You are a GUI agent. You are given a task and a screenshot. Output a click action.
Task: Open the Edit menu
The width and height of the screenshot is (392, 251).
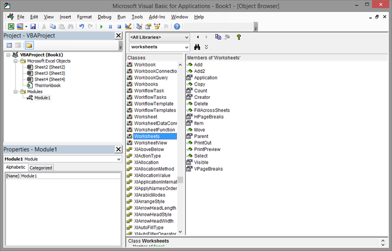tap(34, 17)
